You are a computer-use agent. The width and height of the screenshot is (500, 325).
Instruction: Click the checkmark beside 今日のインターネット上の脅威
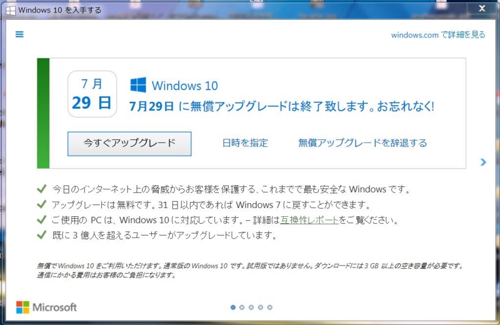[42, 189]
